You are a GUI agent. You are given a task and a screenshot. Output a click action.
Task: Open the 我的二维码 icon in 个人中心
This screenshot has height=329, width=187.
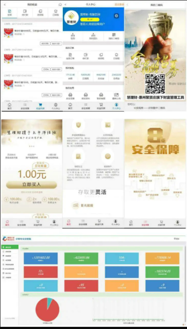point(114,36)
